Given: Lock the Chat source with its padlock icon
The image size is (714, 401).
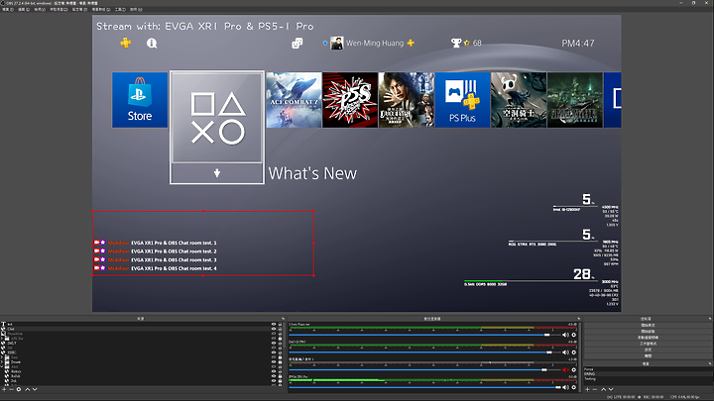Looking at the screenshot, I should (x=280, y=329).
